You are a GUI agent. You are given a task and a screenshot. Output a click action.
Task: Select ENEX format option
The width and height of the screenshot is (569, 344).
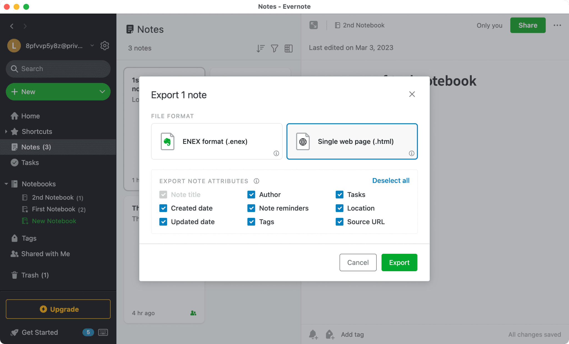point(217,141)
